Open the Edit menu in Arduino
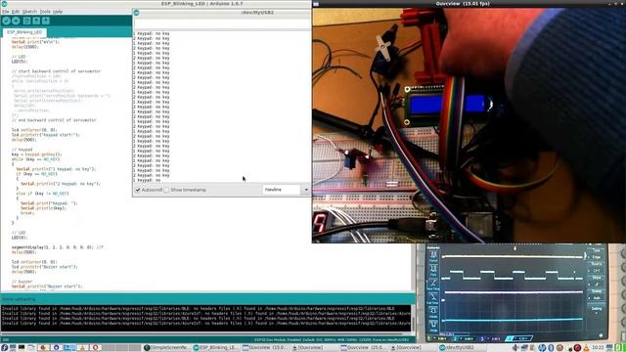 point(16,12)
